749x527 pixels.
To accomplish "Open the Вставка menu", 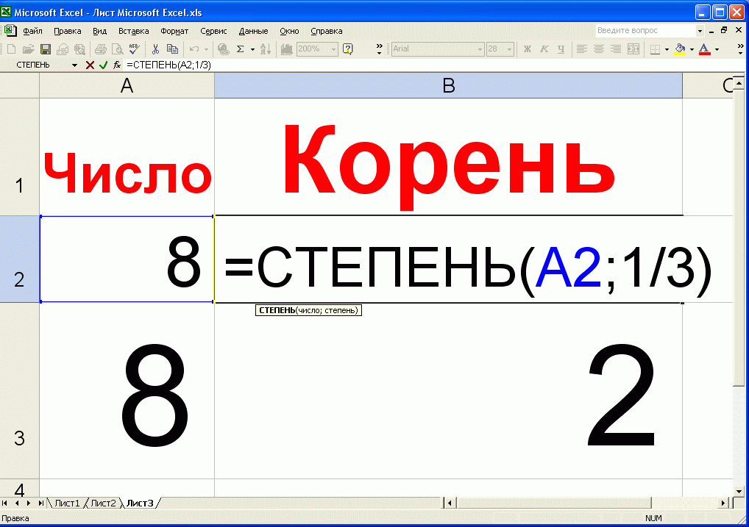I will tap(134, 31).
